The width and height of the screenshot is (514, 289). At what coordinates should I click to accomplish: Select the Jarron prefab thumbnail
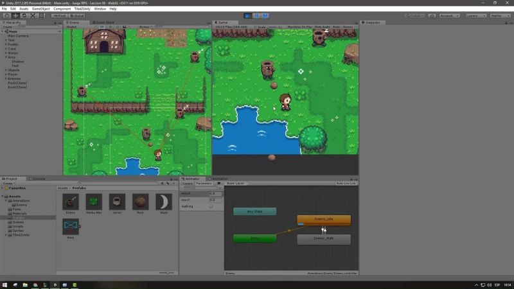pos(117,202)
